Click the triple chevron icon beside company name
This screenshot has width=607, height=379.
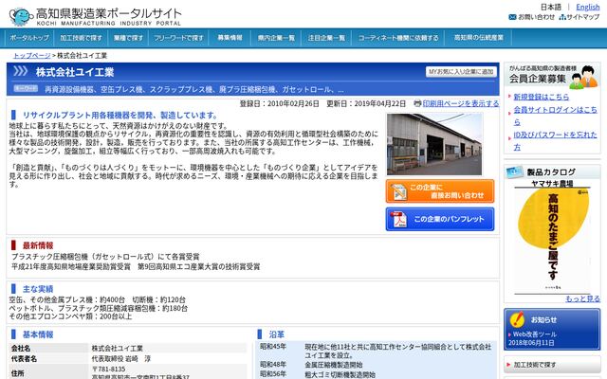21,71
